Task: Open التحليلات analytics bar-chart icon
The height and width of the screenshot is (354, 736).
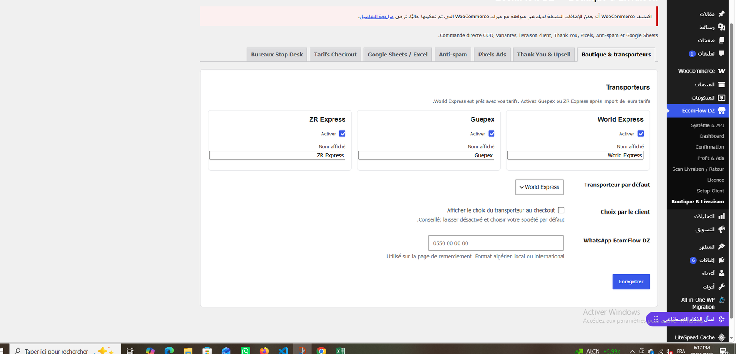Action: (x=721, y=216)
